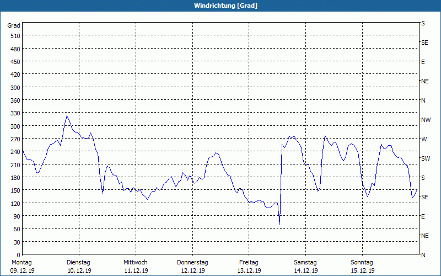The image size is (441, 276).
Task: Select the 270 value on the degree axis
Action: coord(16,139)
